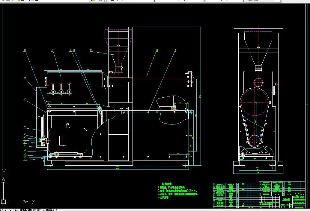This screenshot has height=211, width=310.
Task: Open the 布局1 layout tab
Action: (37, 210)
